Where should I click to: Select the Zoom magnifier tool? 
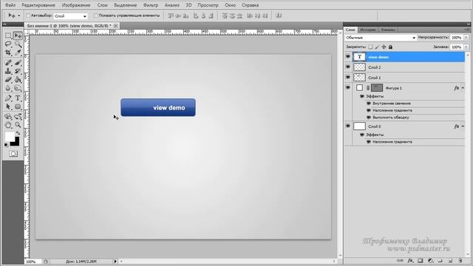(x=18, y=125)
